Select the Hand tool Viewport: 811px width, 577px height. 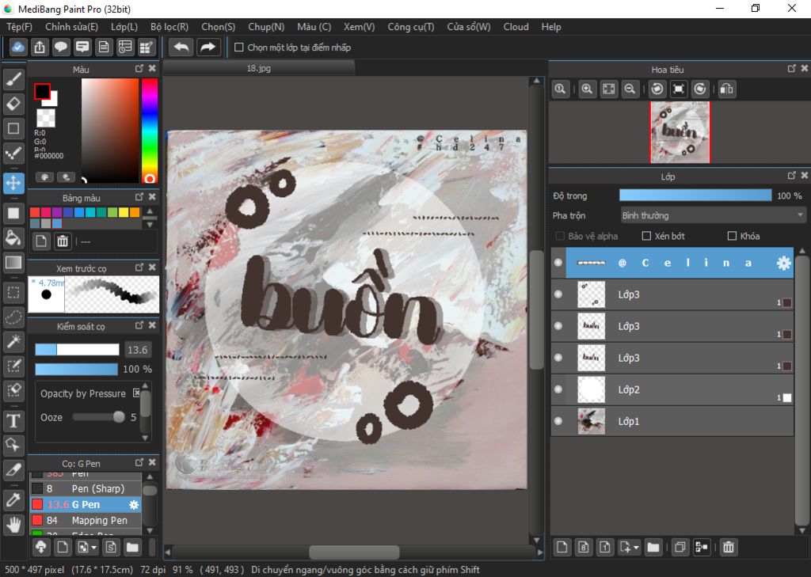click(13, 525)
